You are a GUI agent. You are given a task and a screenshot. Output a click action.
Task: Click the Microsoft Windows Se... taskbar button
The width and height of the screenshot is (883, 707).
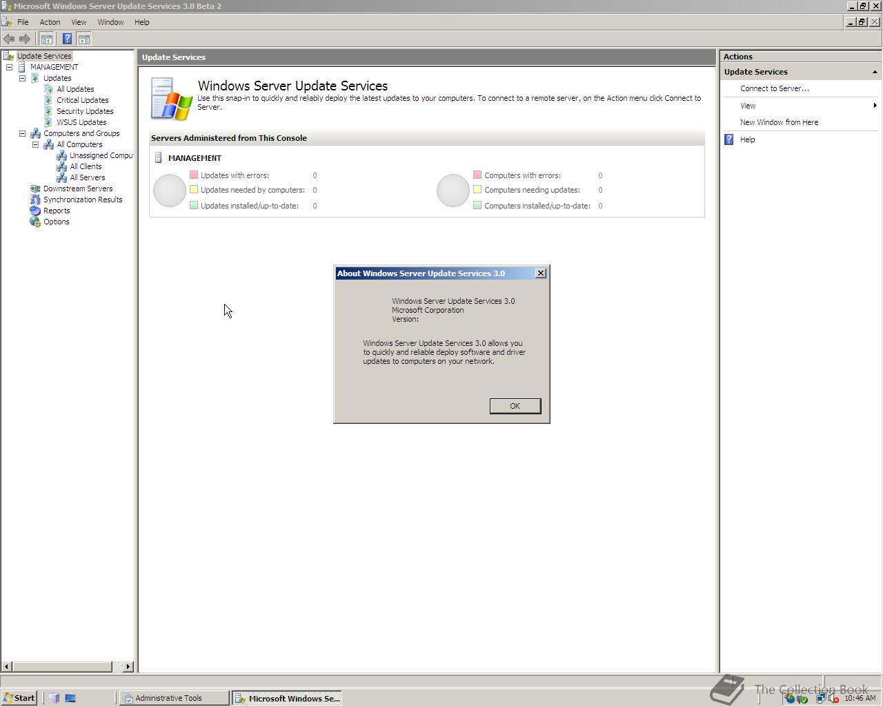[286, 698]
